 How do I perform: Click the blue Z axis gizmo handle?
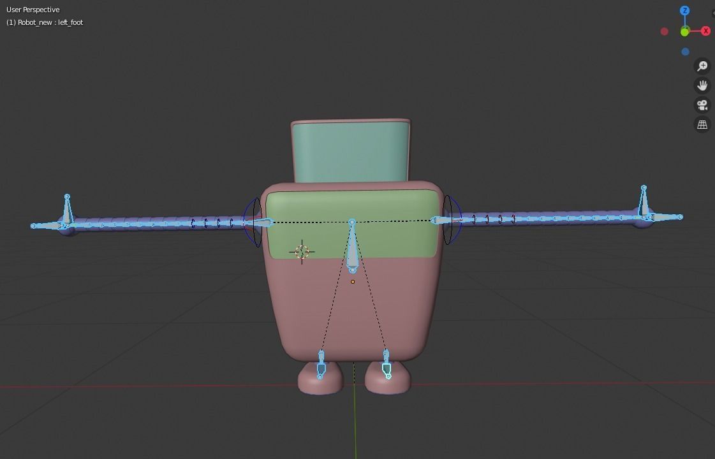tap(684, 10)
